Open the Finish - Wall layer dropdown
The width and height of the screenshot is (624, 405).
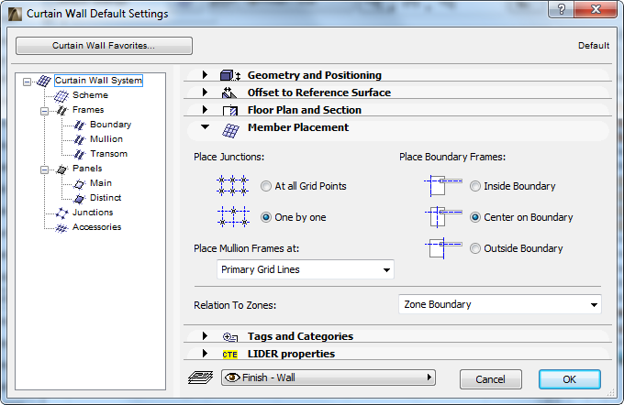[x=329, y=378]
